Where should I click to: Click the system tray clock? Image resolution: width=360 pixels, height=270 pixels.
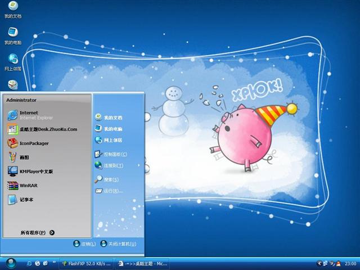point(350,263)
